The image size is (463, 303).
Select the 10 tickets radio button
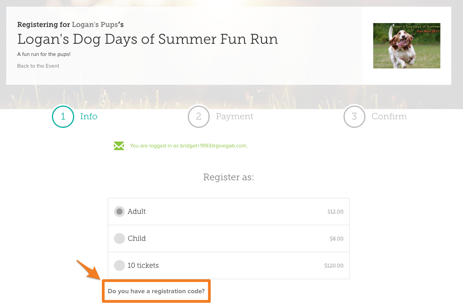[x=119, y=265]
